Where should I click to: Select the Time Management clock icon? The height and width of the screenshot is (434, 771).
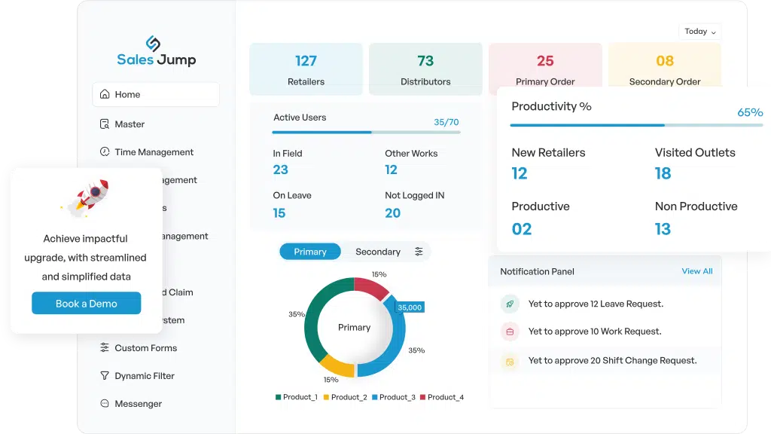click(105, 151)
